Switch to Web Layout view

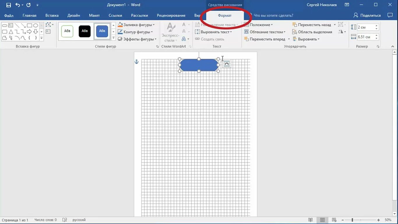334,220
